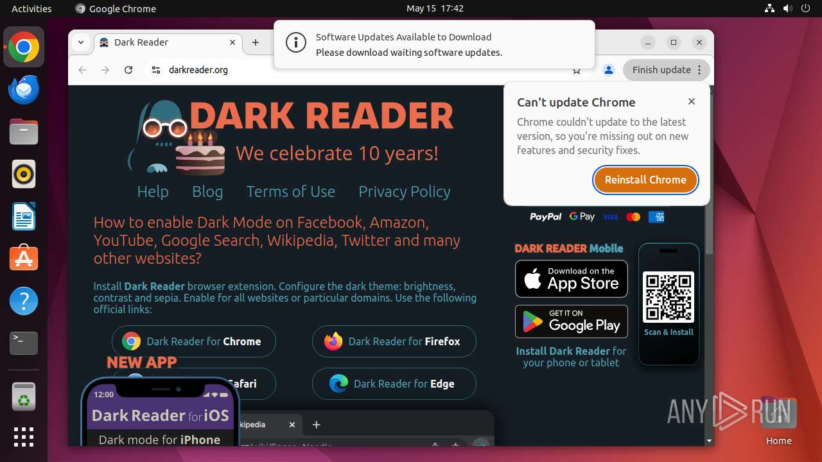The height and width of the screenshot is (462, 822).
Task: Click the DARK READER title heading
Action: [x=321, y=116]
